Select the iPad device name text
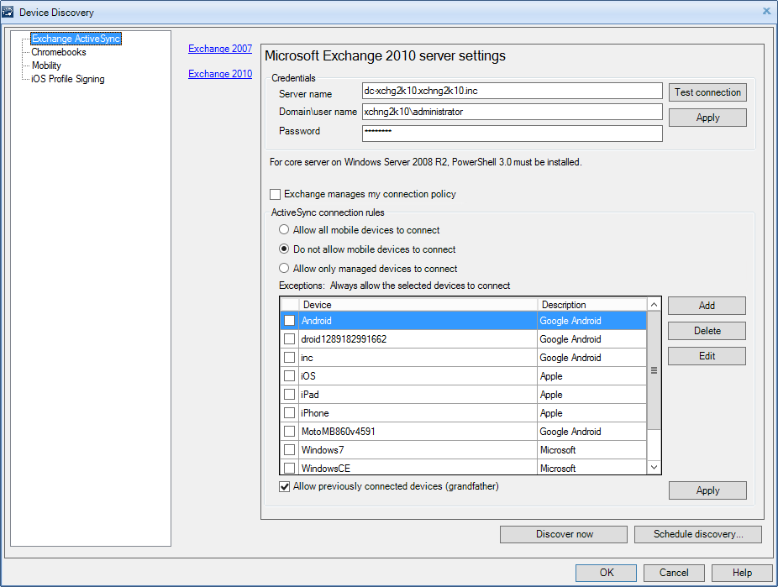 click(x=310, y=395)
